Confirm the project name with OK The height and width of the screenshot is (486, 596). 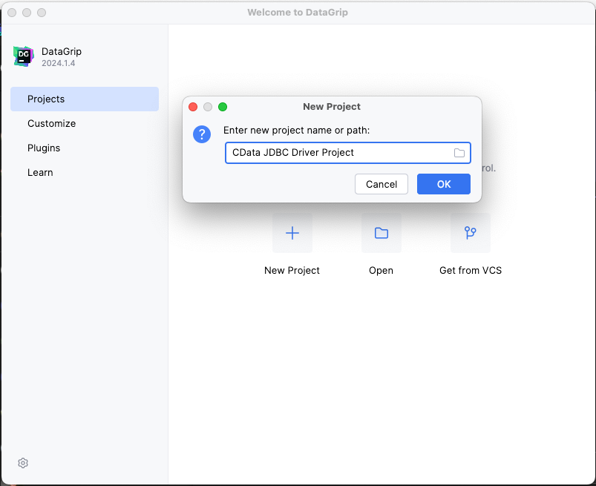click(x=443, y=184)
